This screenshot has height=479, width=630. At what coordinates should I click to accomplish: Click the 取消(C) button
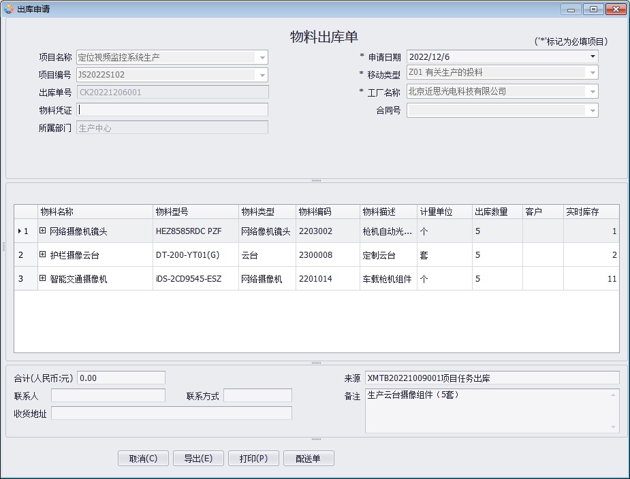(x=143, y=459)
